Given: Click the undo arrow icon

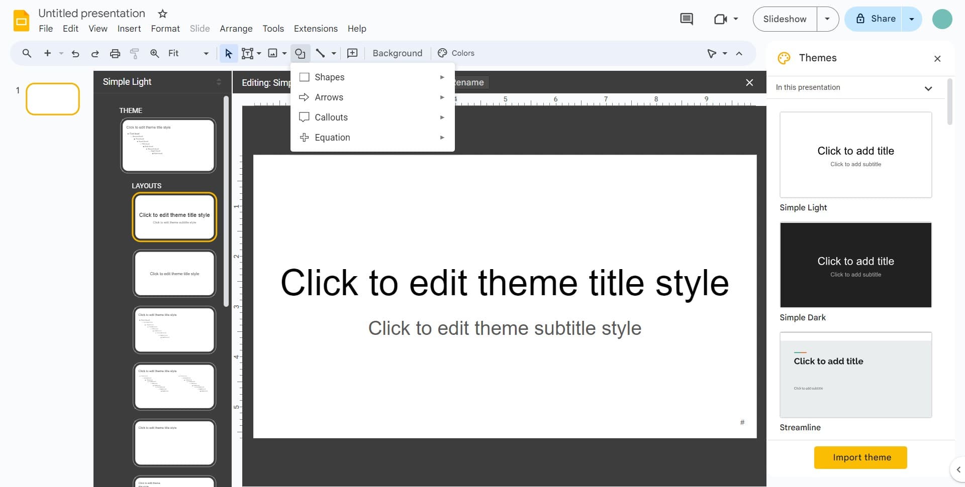Looking at the screenshot, I should [75, 53].
